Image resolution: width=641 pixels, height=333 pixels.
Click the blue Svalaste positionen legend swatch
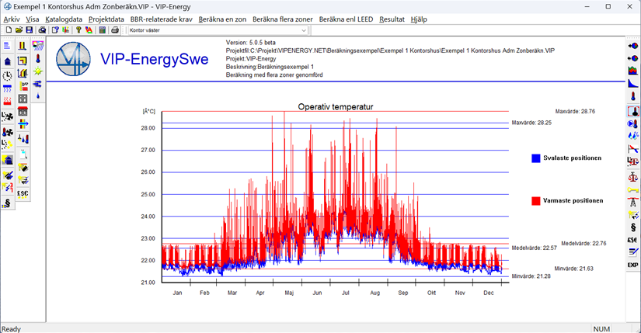[536, 158]
